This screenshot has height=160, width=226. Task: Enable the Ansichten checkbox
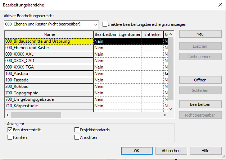(x=77, y=137)
